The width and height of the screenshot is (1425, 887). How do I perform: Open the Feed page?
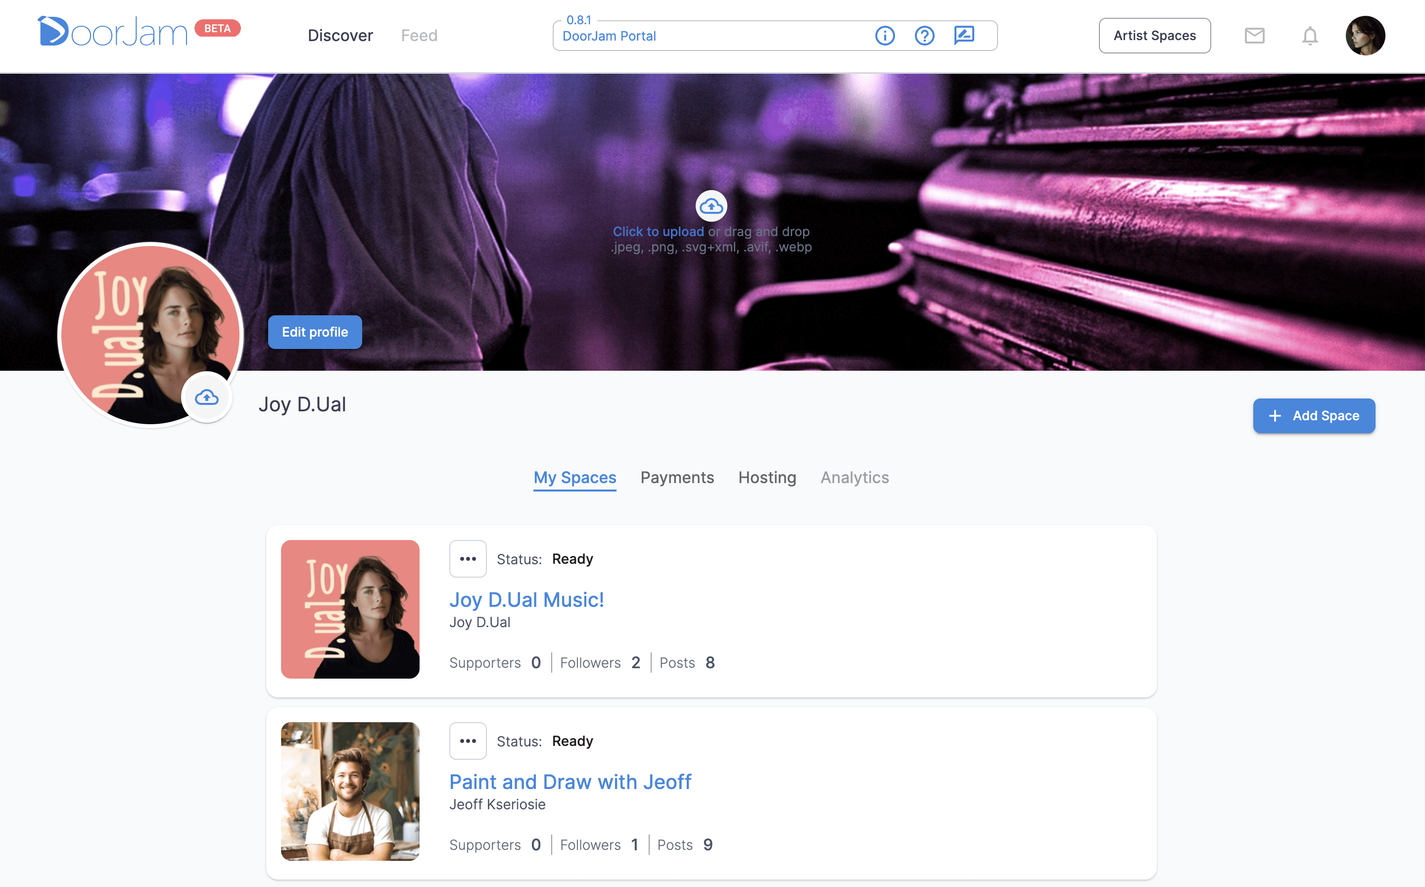click(419, 36)
